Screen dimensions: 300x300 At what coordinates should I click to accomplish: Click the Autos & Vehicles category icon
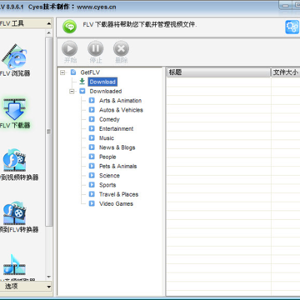pyautogui.click(x=92, y=110)
